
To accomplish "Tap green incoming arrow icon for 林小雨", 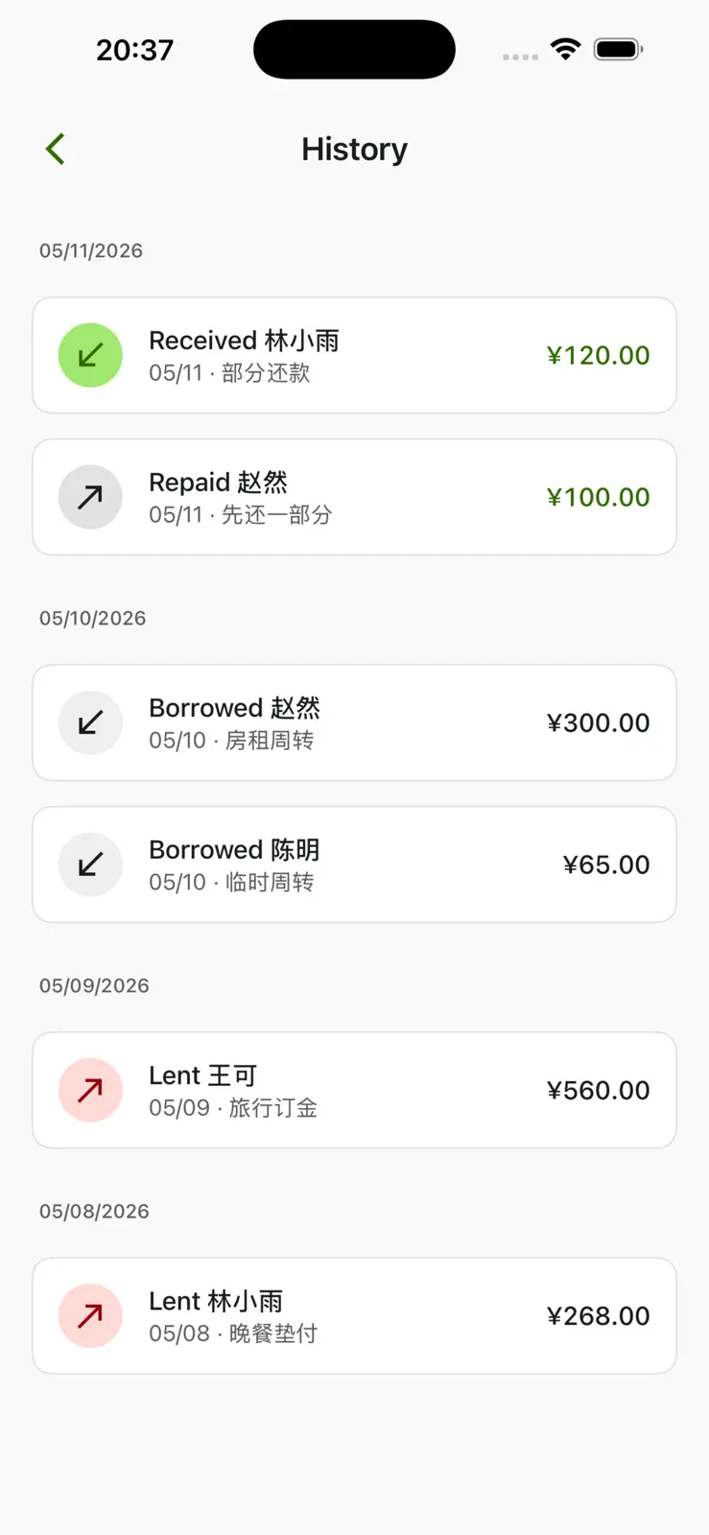I will click(x=90, y=355).
